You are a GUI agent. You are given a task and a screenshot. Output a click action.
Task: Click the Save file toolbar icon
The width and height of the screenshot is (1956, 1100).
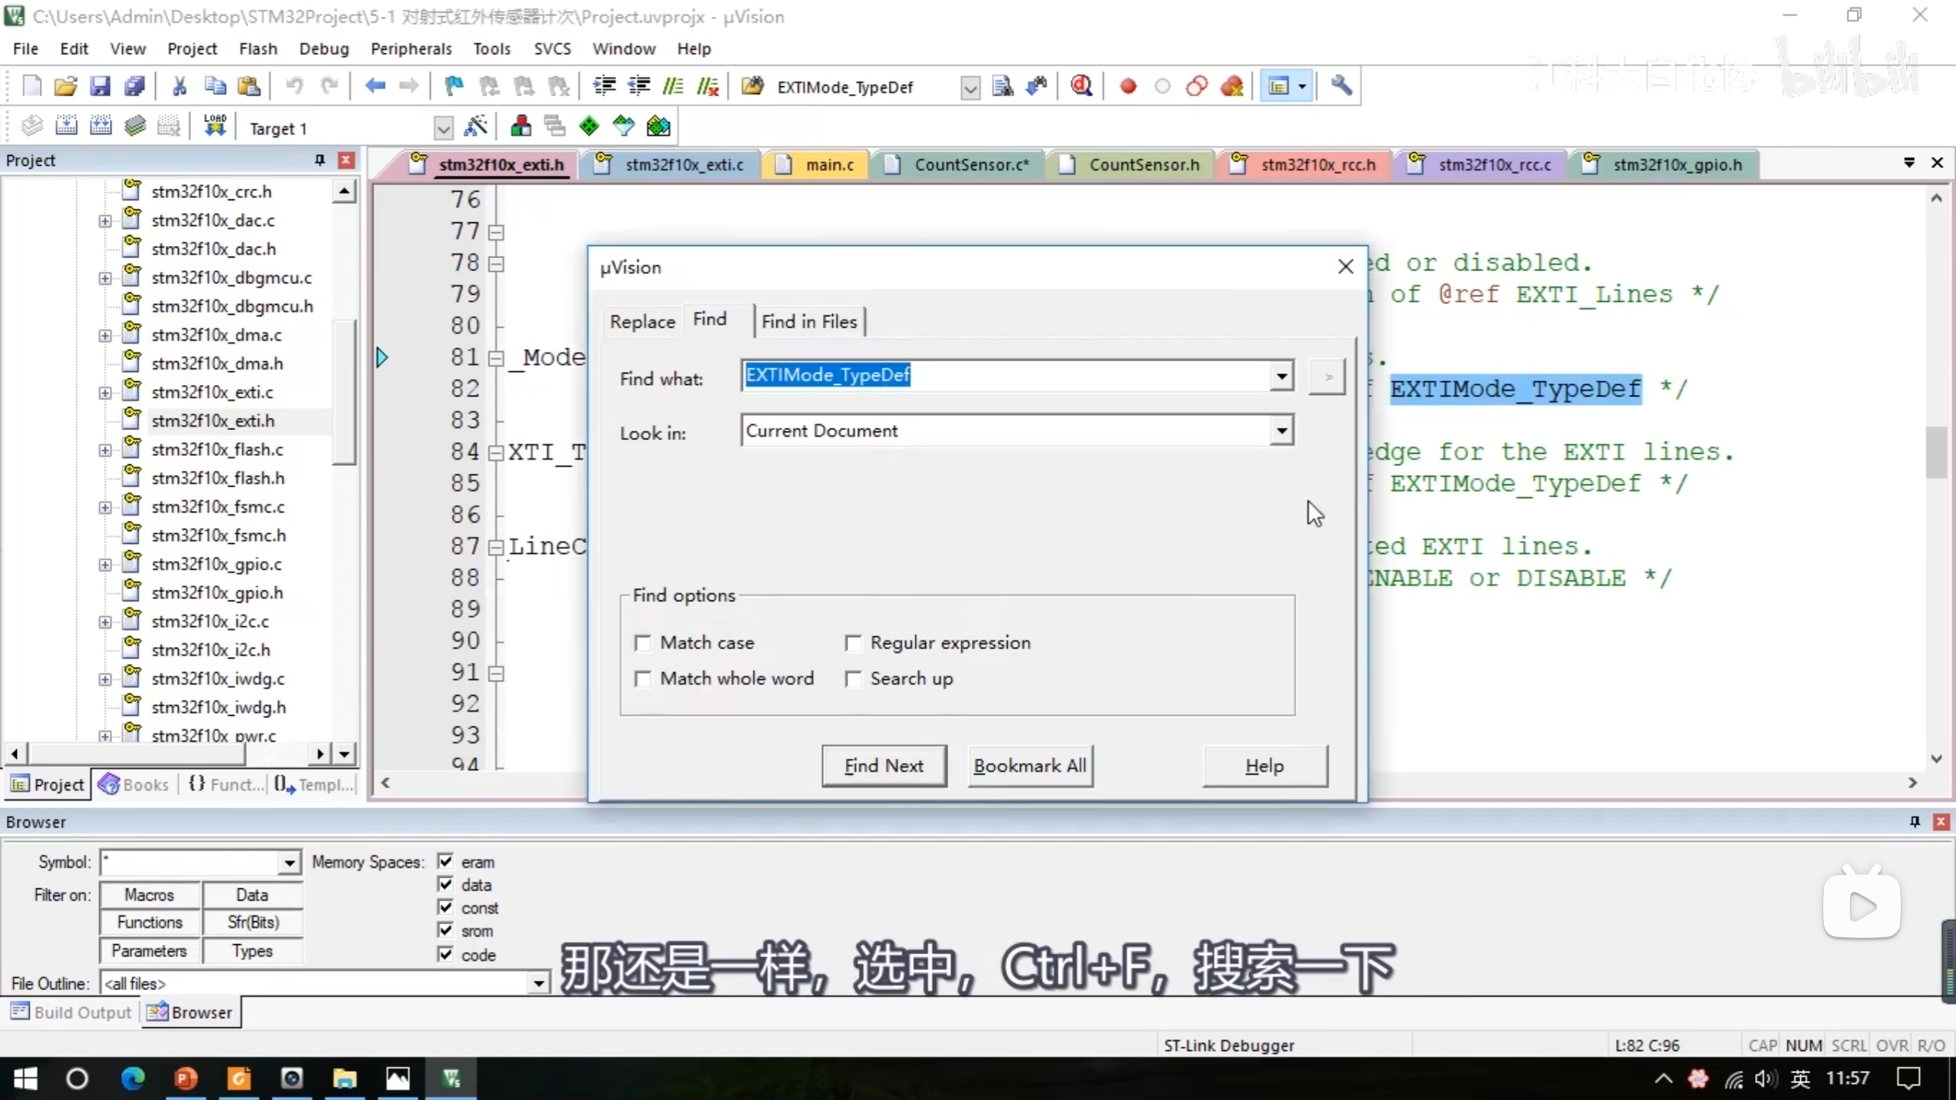(100, 86)
